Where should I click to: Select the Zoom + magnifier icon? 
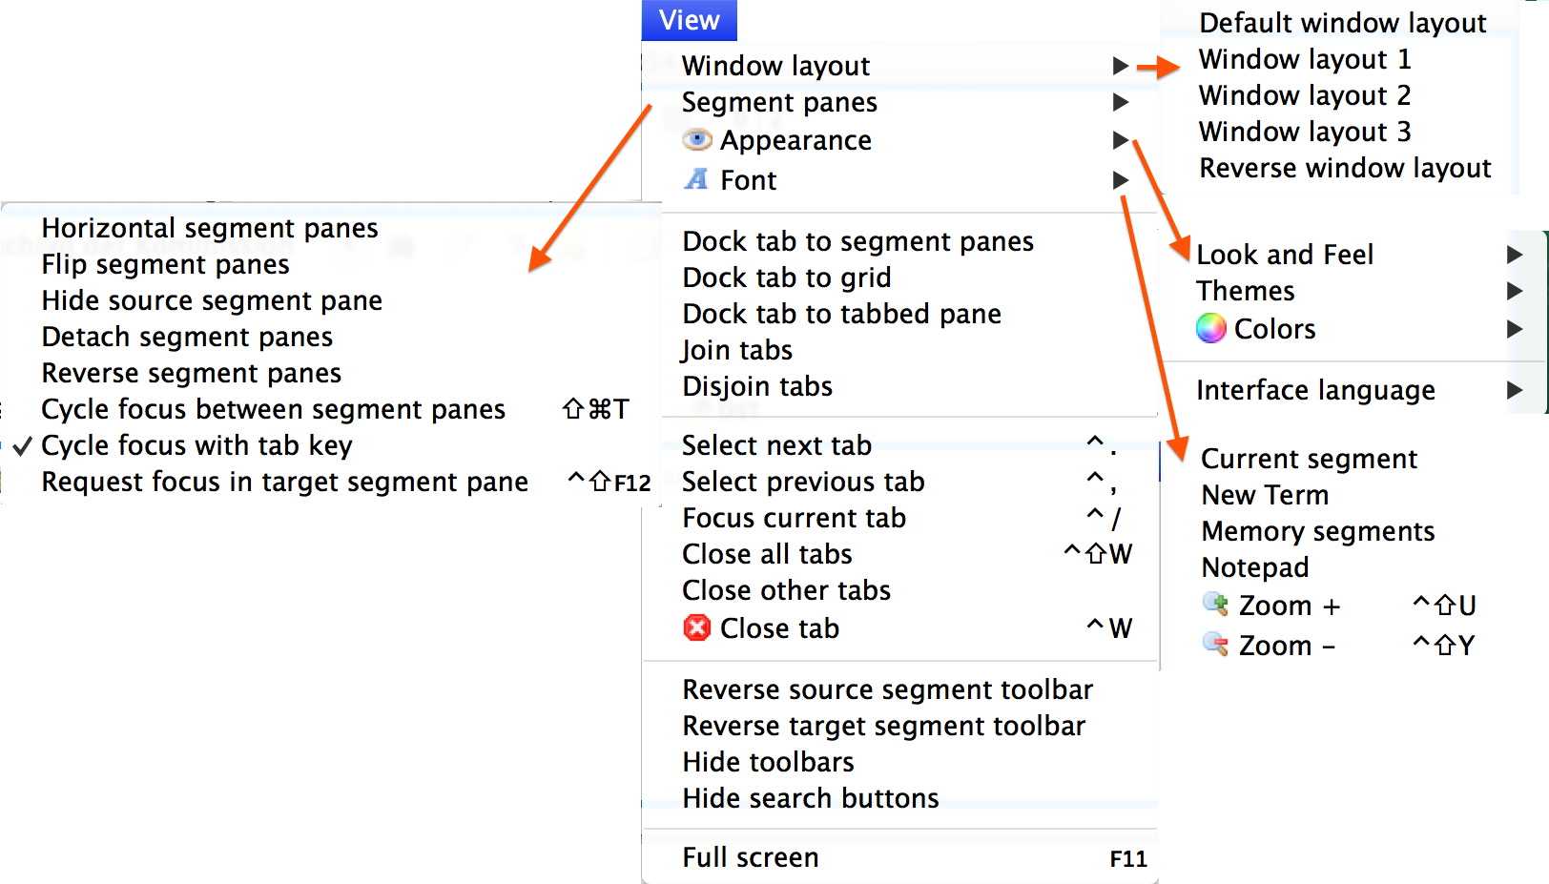click(1215, 605)
